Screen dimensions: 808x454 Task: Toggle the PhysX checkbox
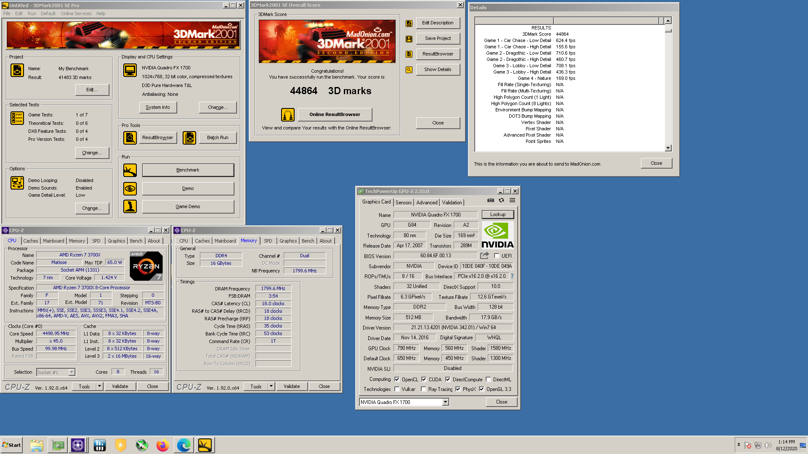pyautogui.click(x=458, y=389)
